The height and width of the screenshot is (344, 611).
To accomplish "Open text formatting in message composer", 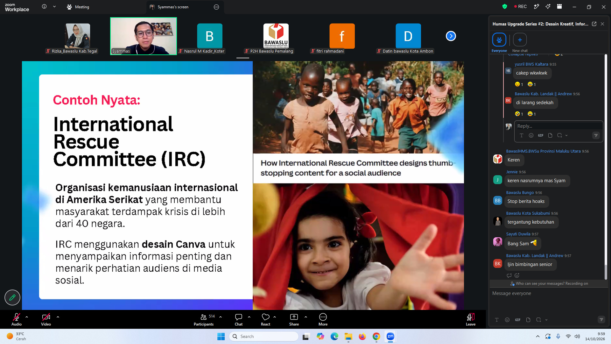I will coord(497,320).
